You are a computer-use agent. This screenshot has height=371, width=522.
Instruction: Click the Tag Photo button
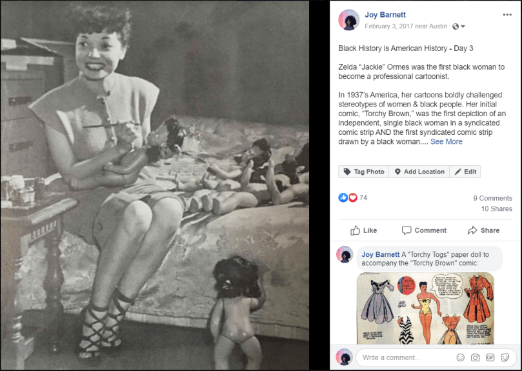(363, 172)
